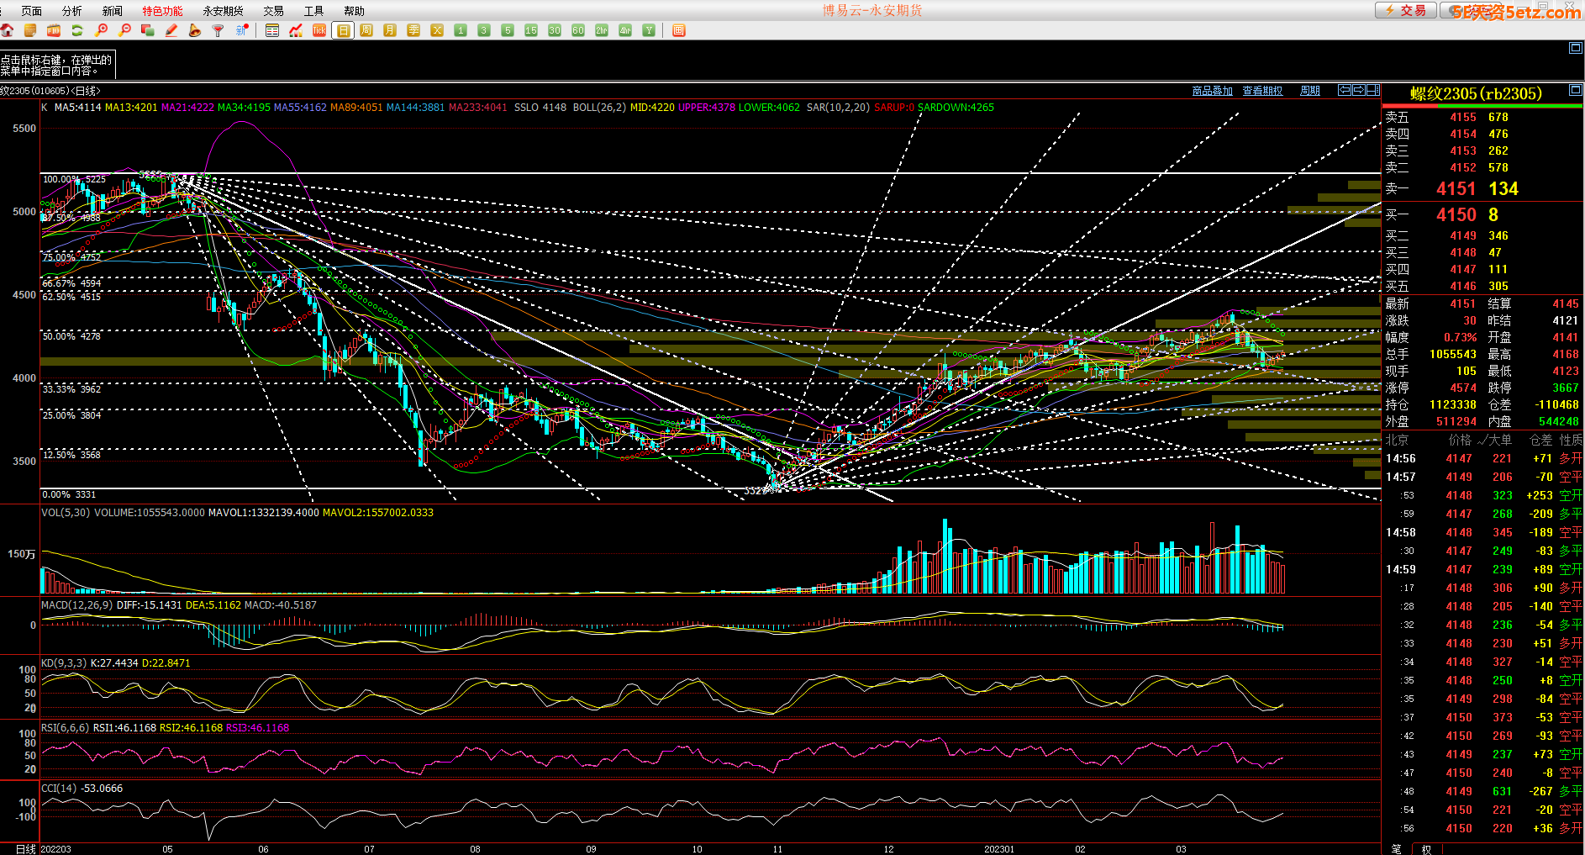Click the 查看期权 link
This screenshot has width=1585, height=855.
click(1262, 91)
